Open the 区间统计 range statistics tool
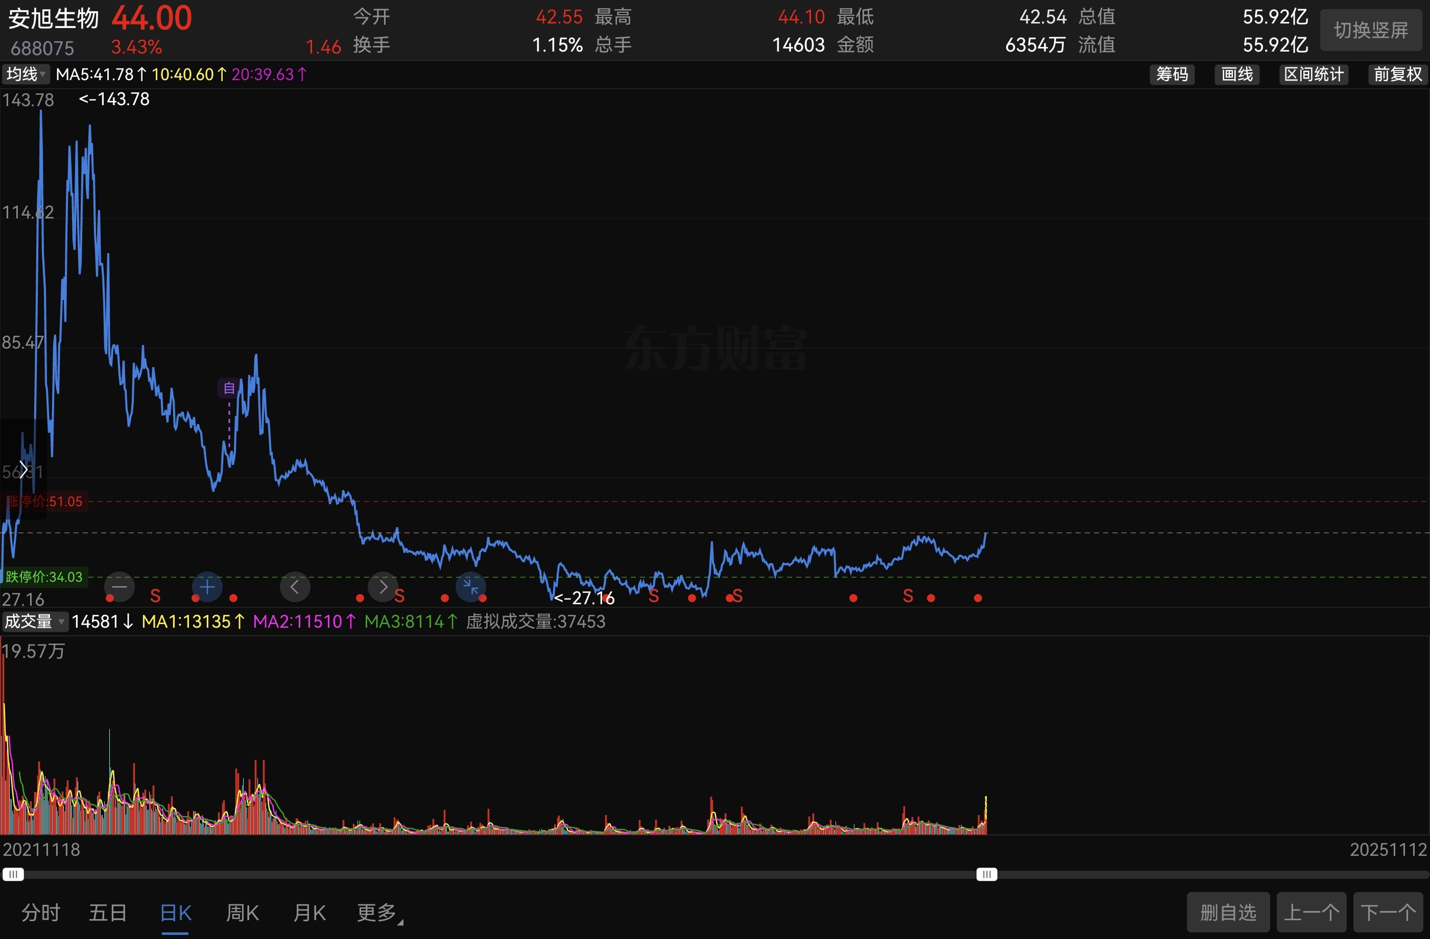1430x939 pixels. [1314, 75]
